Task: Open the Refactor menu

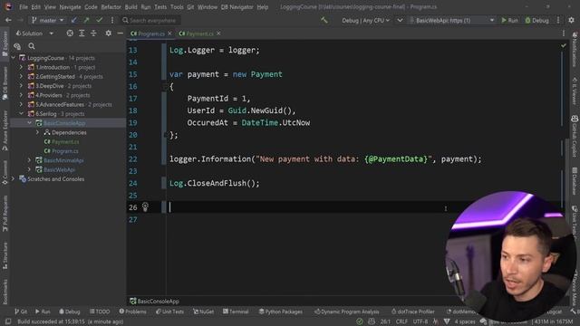Action: click(111, 7)
